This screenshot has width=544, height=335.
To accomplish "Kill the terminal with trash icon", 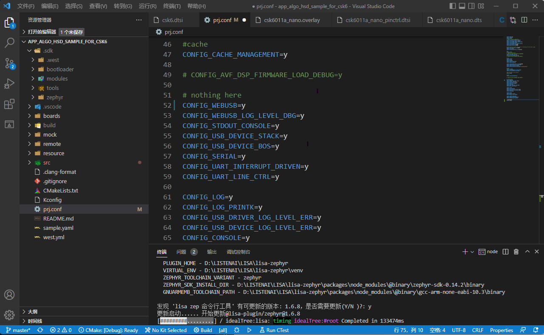I will 516,252.
